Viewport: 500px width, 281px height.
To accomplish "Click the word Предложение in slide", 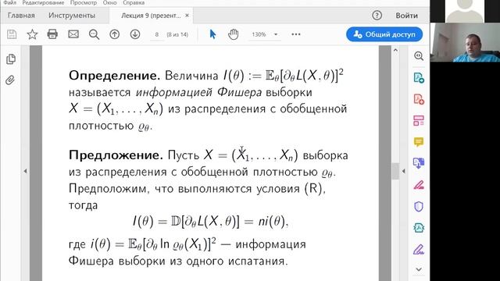I will tap(116, 155).
